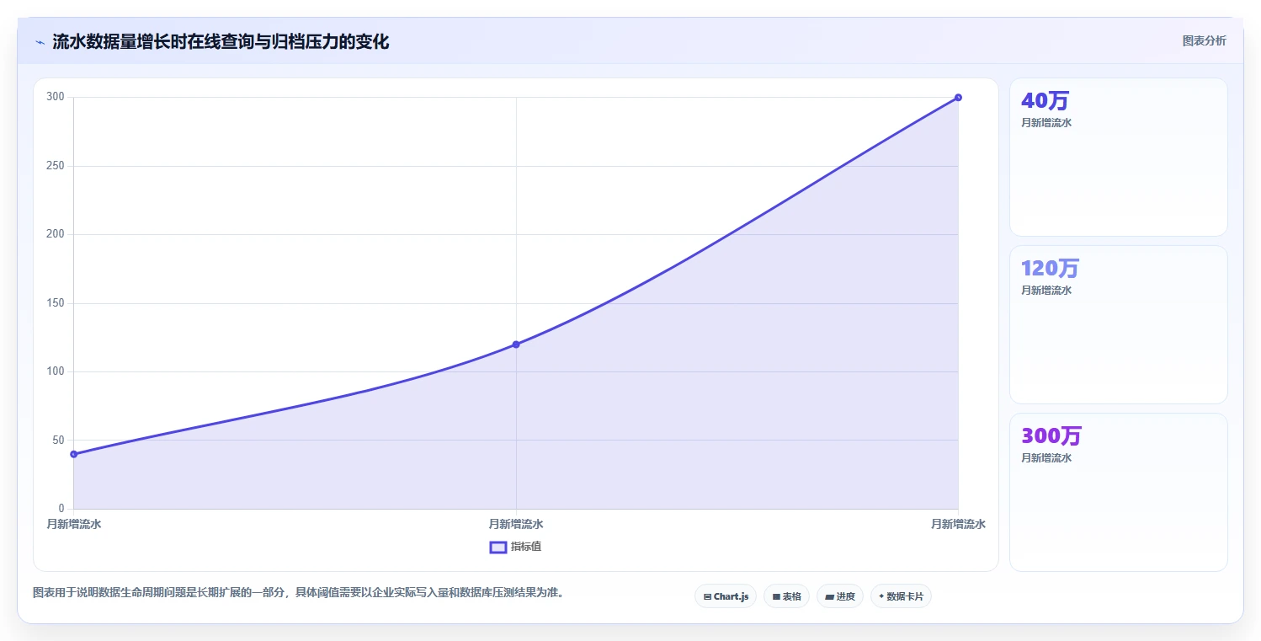Click the Chart.js tag

726,596
